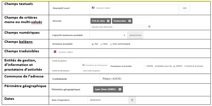Screen dimensions: 212x106
Task: Select Oui for Animaux acceptés
Action: [93, 44]
